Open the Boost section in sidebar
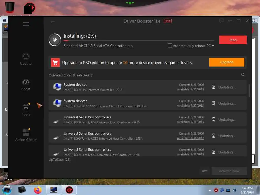Image resolution: width=260 pixels, height=195 pixels. 26,85
